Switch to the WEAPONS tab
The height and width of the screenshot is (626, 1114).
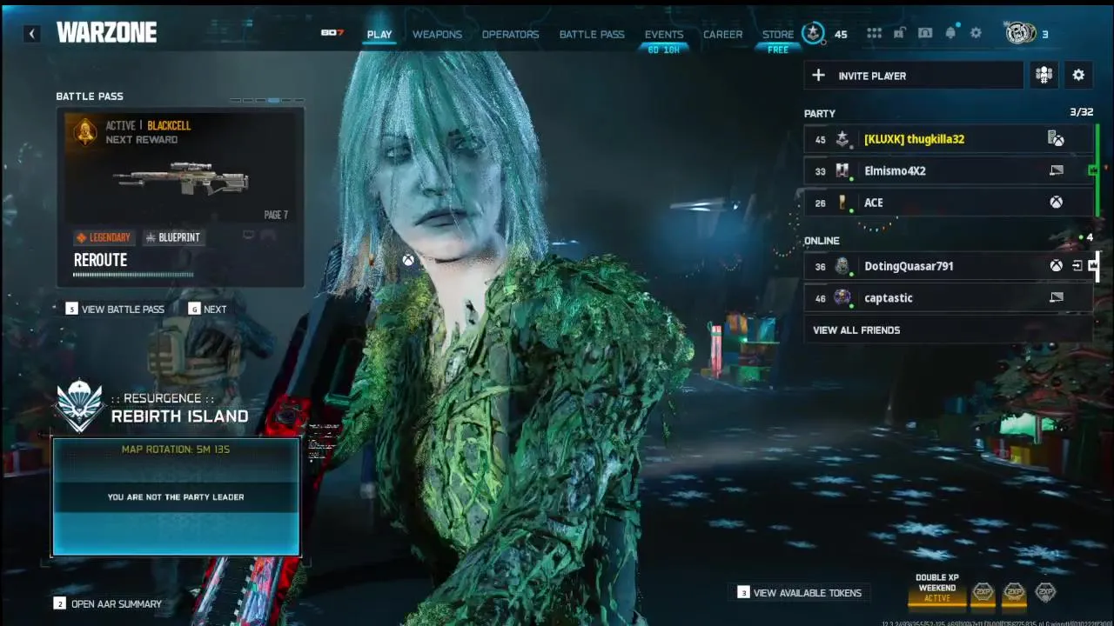[437, 35]
